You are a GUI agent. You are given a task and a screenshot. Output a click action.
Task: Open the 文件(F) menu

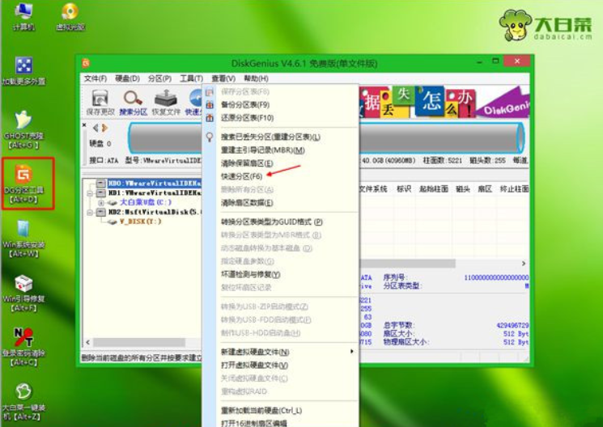pyautogui.click(x=96, y=78)
